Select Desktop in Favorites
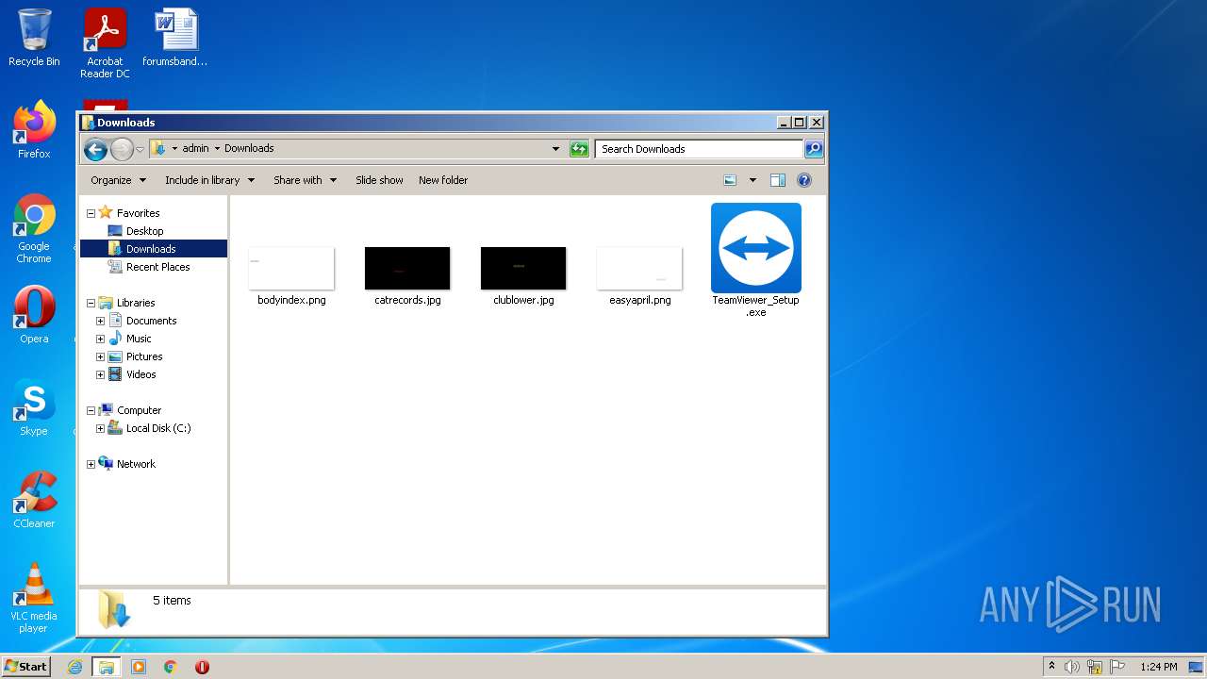Screen dimensions: 1207x679 coord(144,231)
